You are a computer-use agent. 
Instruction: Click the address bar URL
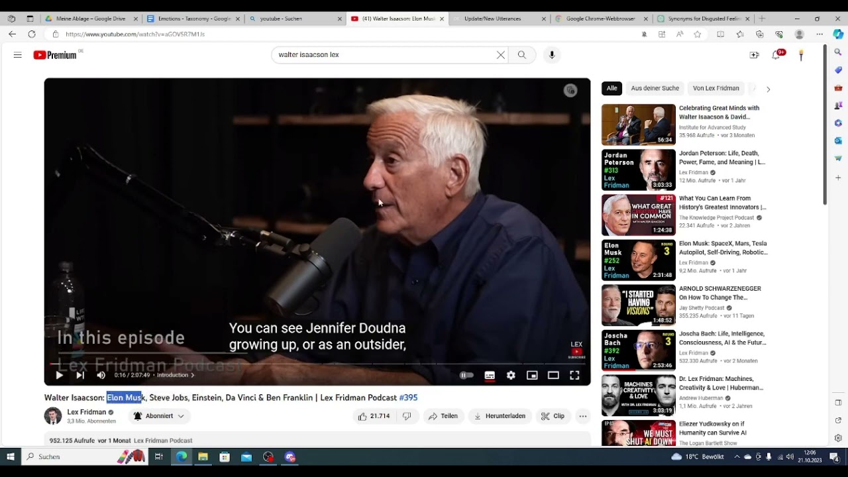(135, 34)
